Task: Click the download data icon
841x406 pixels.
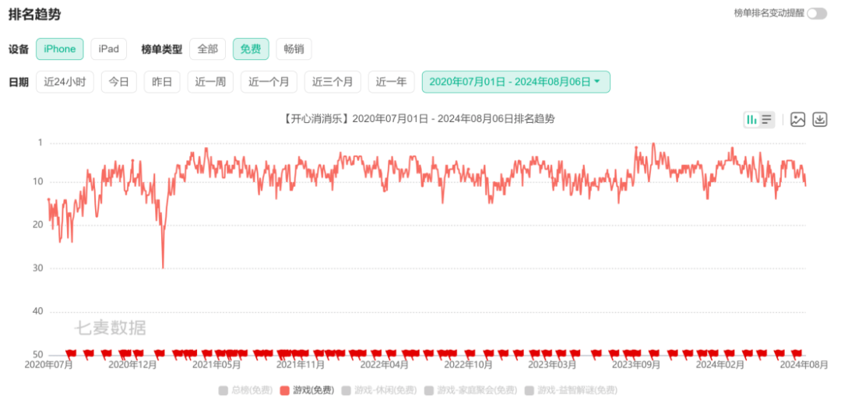Action: (819, 120)
